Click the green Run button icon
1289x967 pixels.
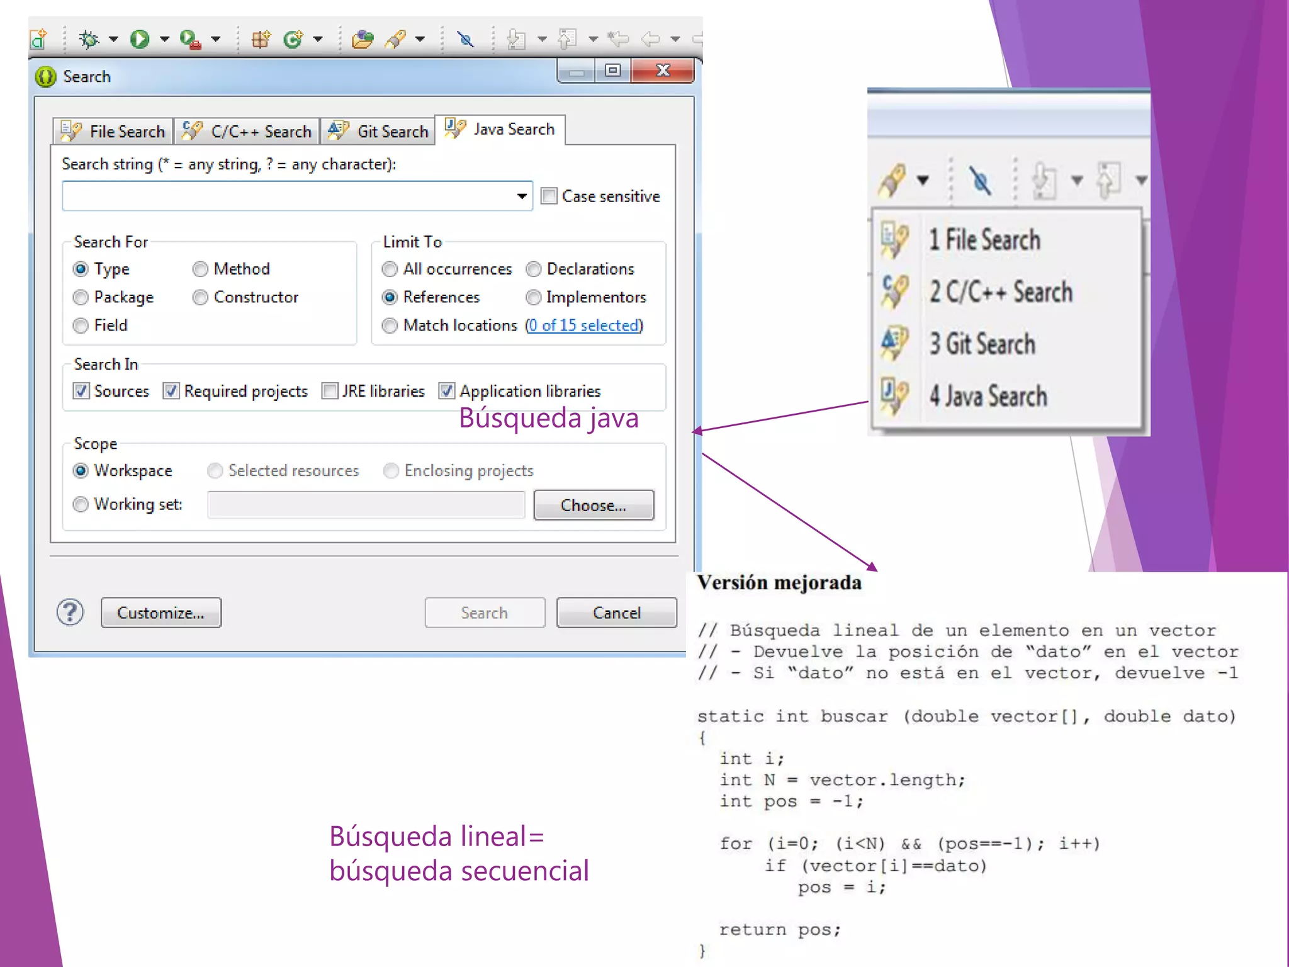click(x=139, y=39)
